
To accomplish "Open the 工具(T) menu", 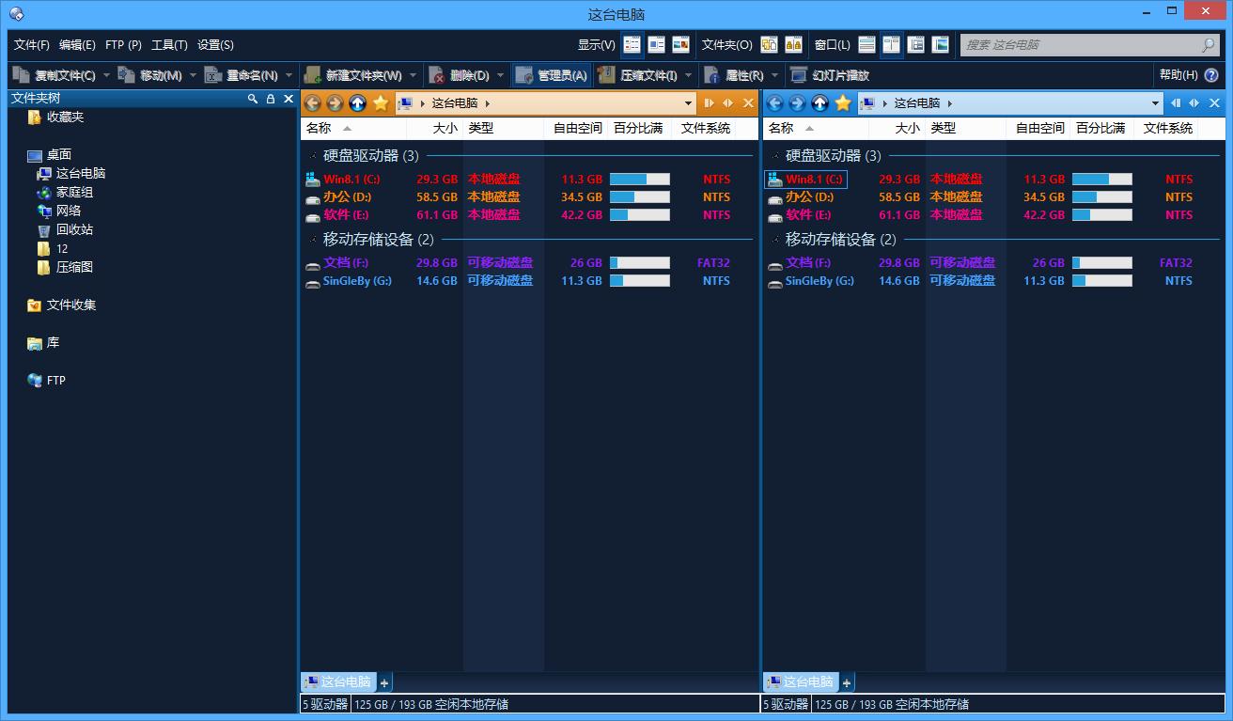I will tap(169, 44).
